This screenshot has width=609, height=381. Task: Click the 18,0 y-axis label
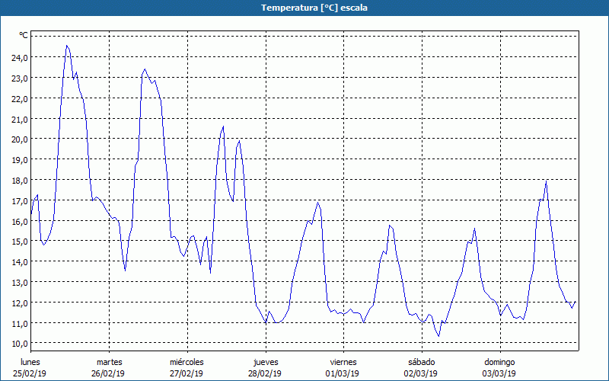pos(20,181)
